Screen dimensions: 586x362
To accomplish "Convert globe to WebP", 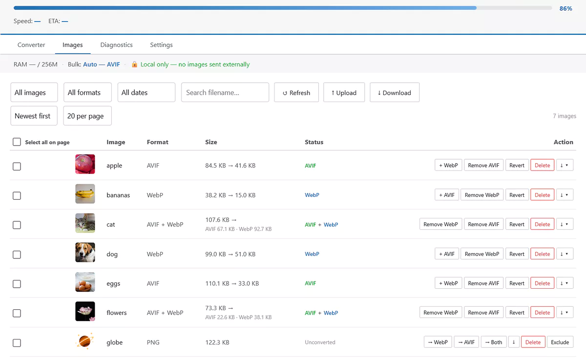I will click(438, 342).
